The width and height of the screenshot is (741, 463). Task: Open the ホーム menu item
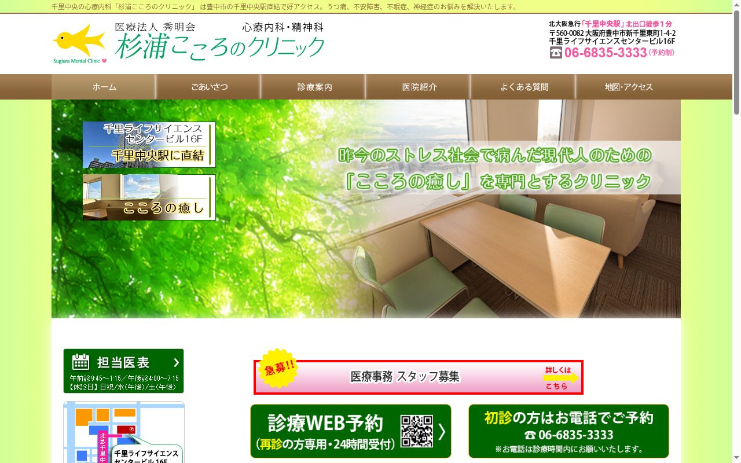tap(104, 87)
